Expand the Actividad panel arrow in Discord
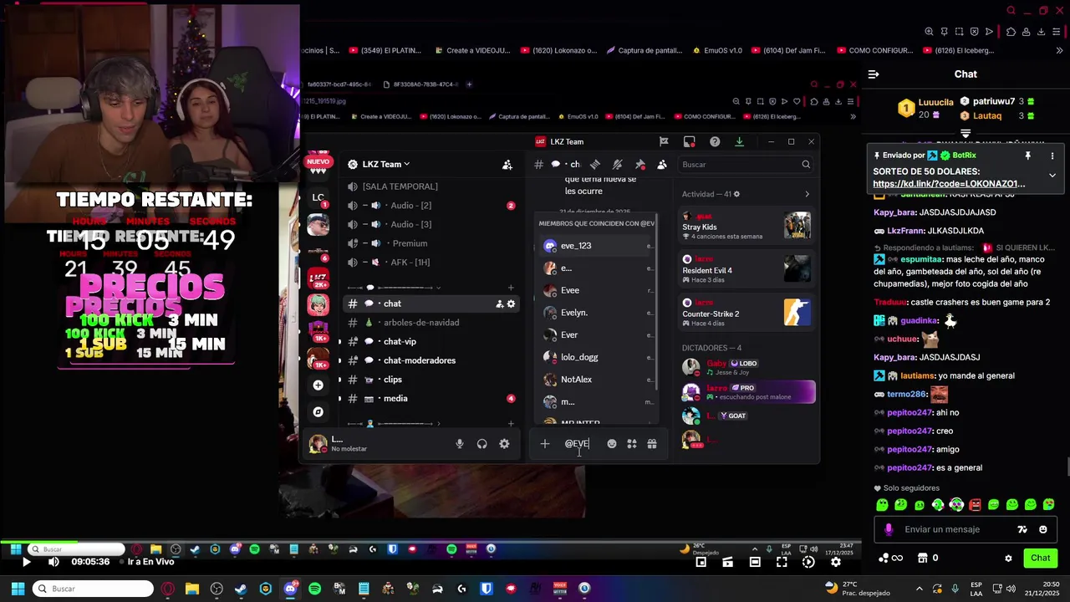The height and width of the screenshot is (602, 1070). [x=807, y=194]
